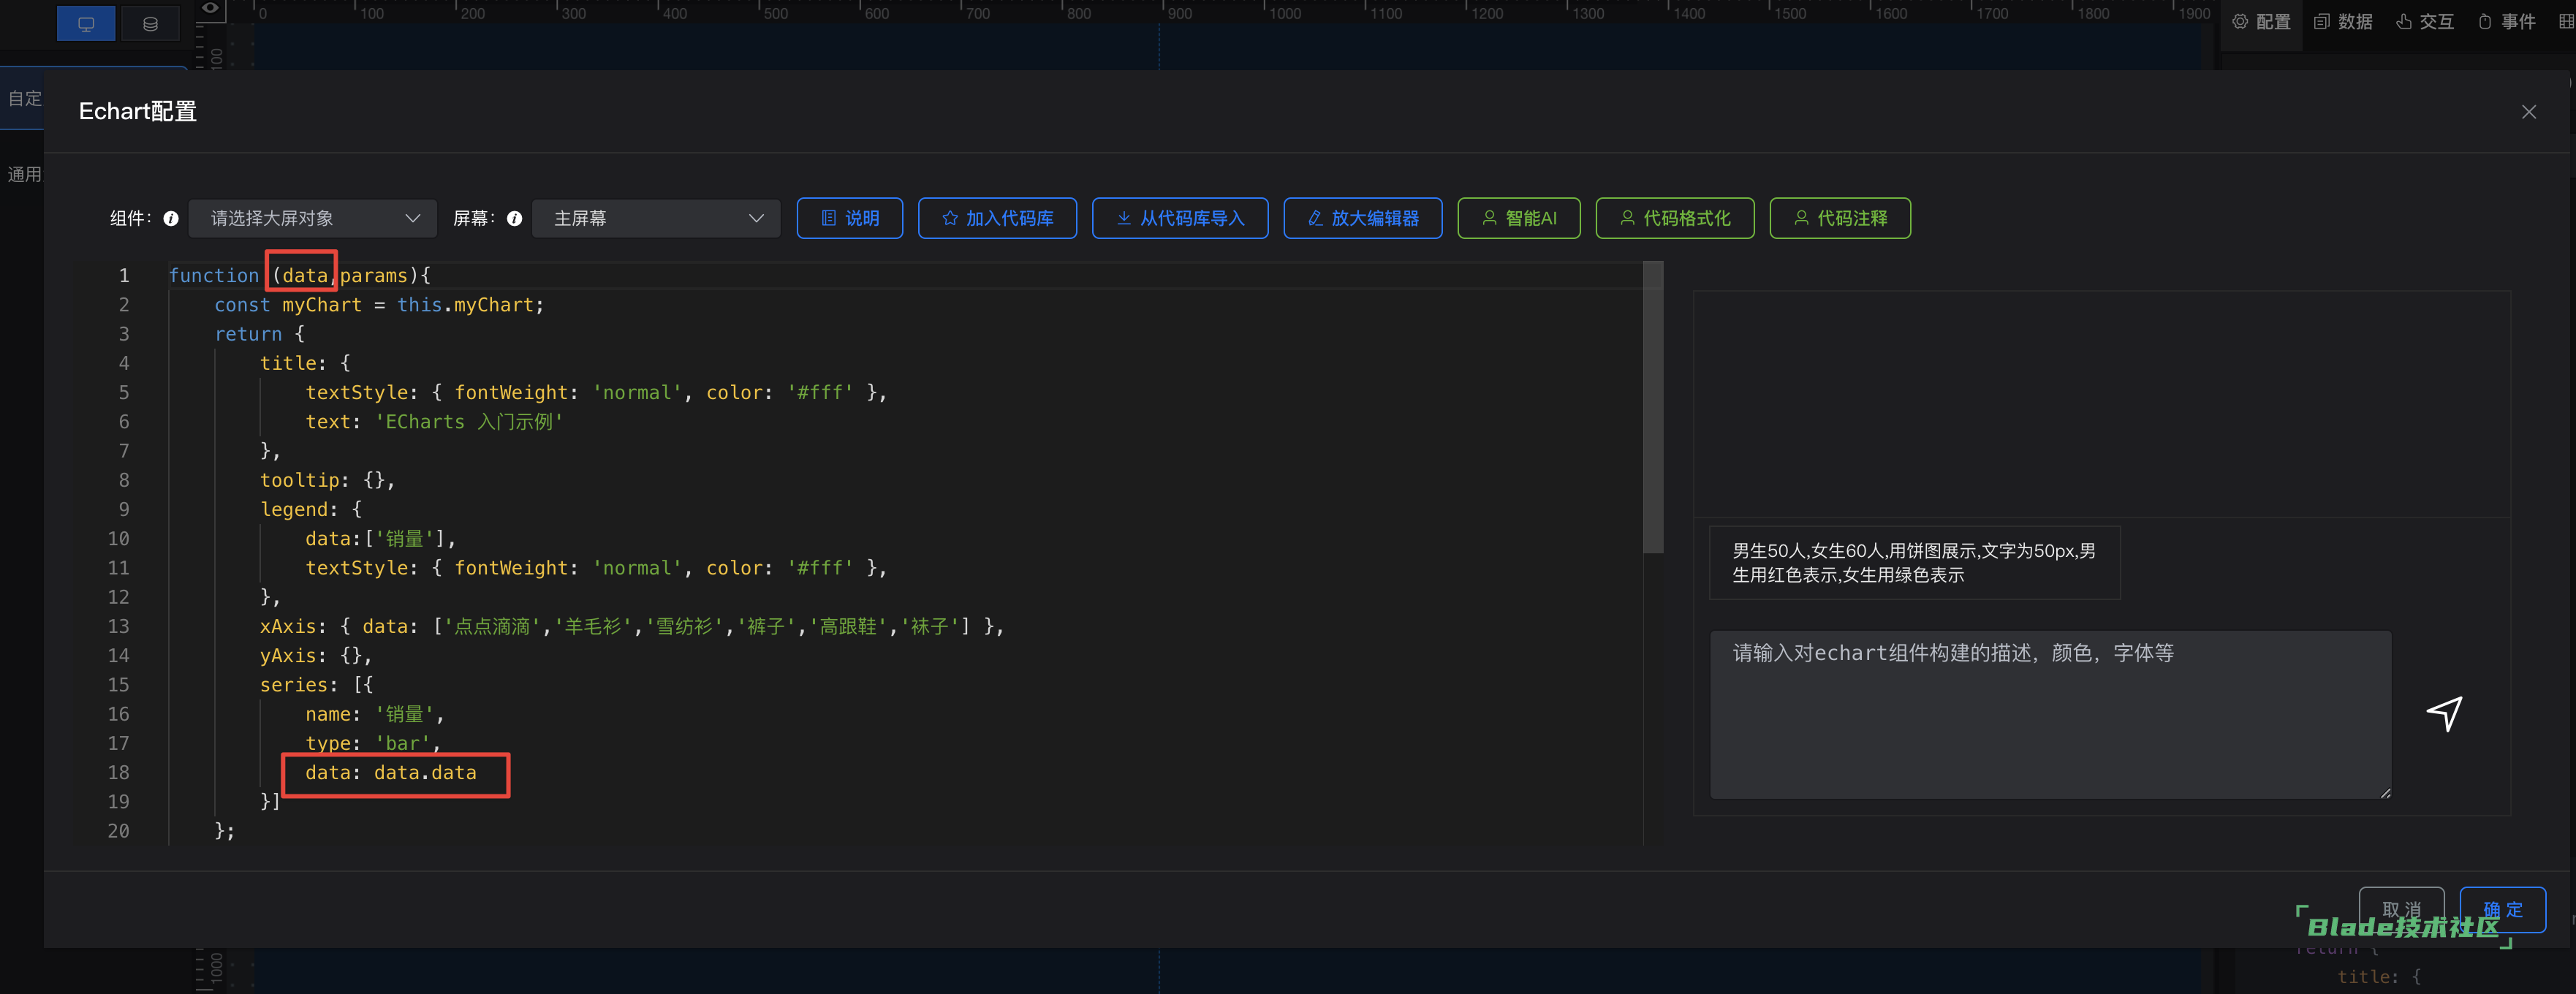Image resolution: width=2576 pixels, height=994 pixels.
Task: Click line 10 legend data ['销量']
Action: tap(380, 539)
